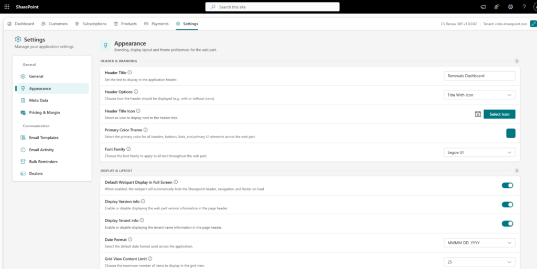Click the SharePoint brand link
537x269 pixels.
(x=26, y=7)
